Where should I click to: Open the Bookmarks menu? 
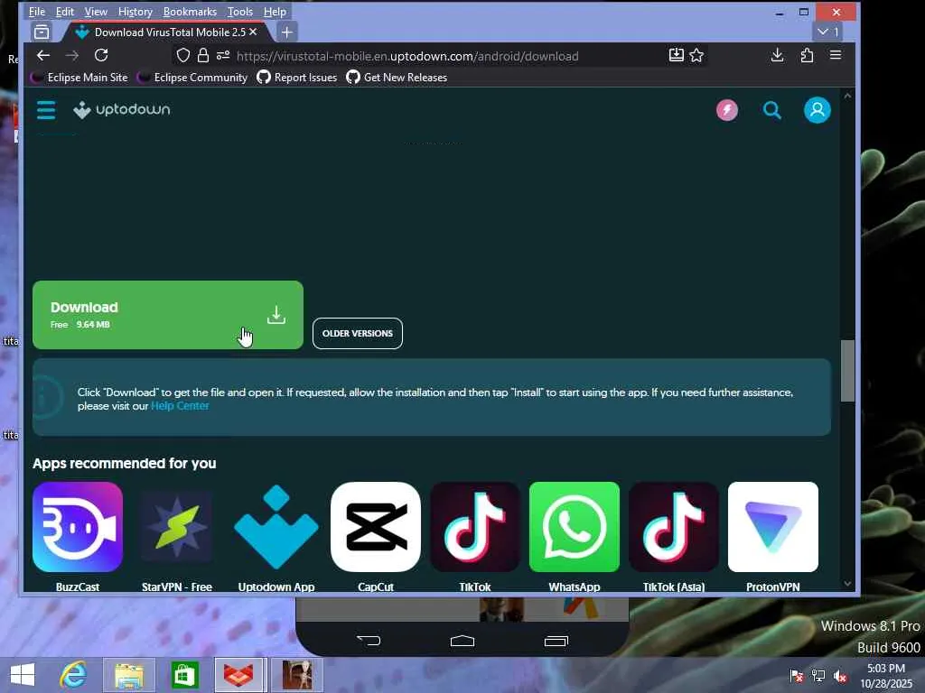pyautogui.click(x=190, y=12)
